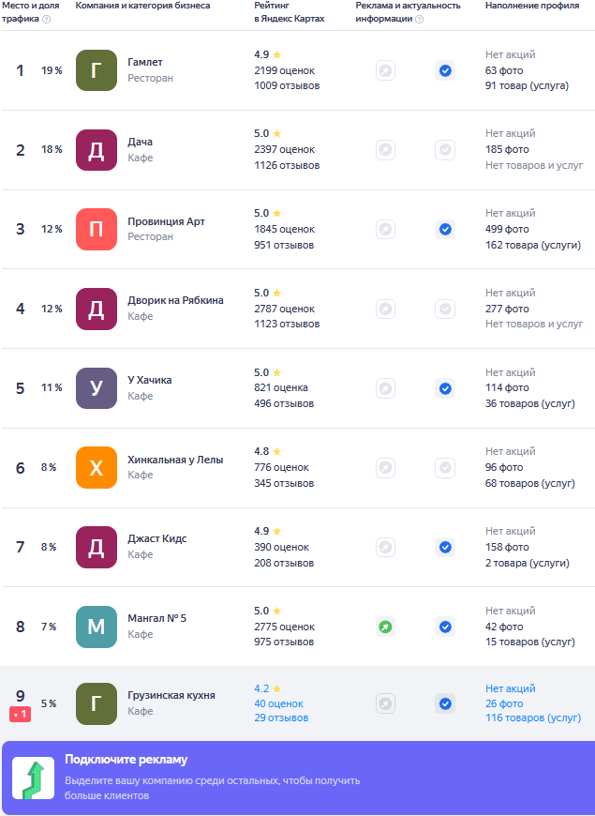Click the green arrow icon in advertising banner
The height and width of the screenshot is (816, 595).
(x=33, y=778)
